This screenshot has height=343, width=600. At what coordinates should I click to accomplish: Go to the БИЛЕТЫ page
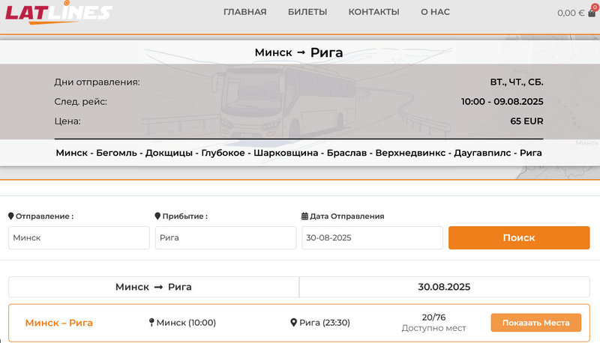307,12
